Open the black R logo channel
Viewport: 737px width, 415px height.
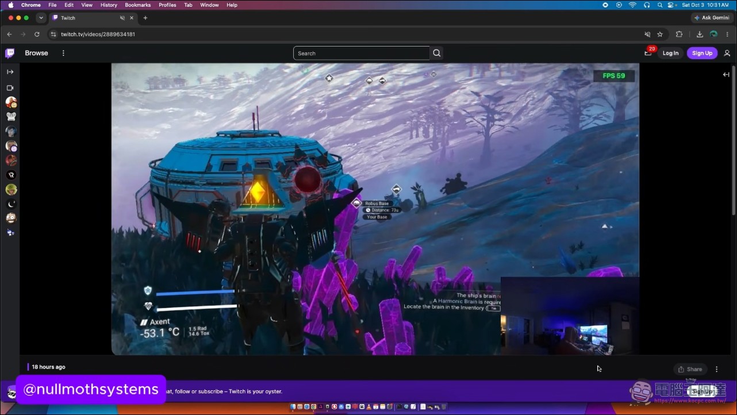pos(11,175)
